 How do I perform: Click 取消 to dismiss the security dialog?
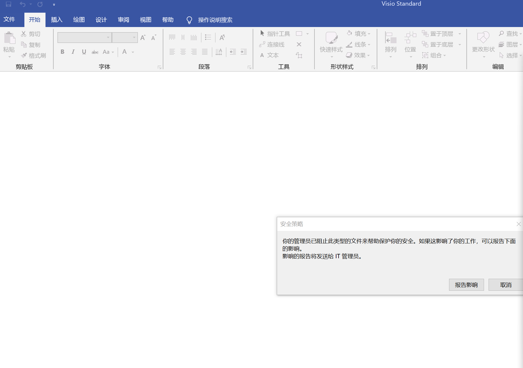(505, 285)
